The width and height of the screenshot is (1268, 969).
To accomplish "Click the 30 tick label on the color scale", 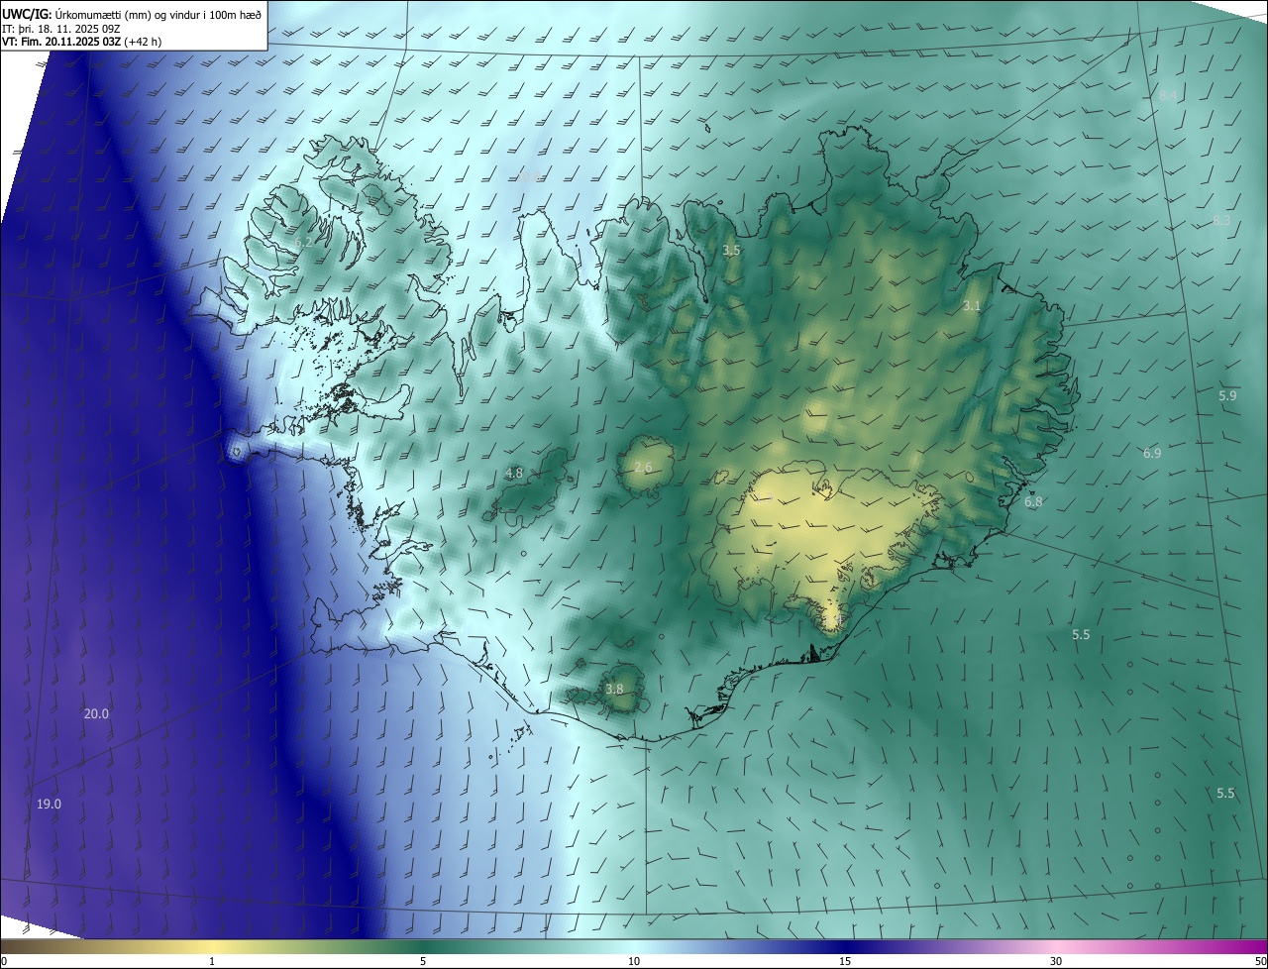I will (x=1056, y=961).
